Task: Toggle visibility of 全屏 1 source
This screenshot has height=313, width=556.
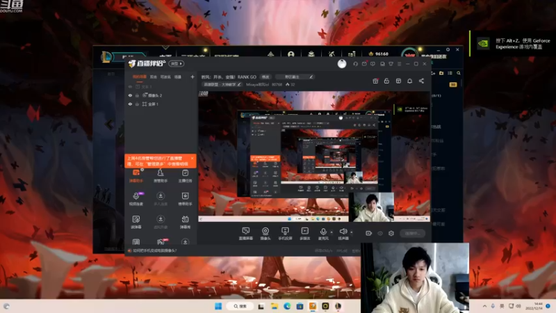Action: click(130, 104)
